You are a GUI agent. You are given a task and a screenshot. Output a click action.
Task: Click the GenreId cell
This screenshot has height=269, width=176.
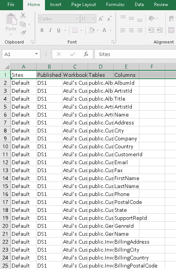point(127,226)
